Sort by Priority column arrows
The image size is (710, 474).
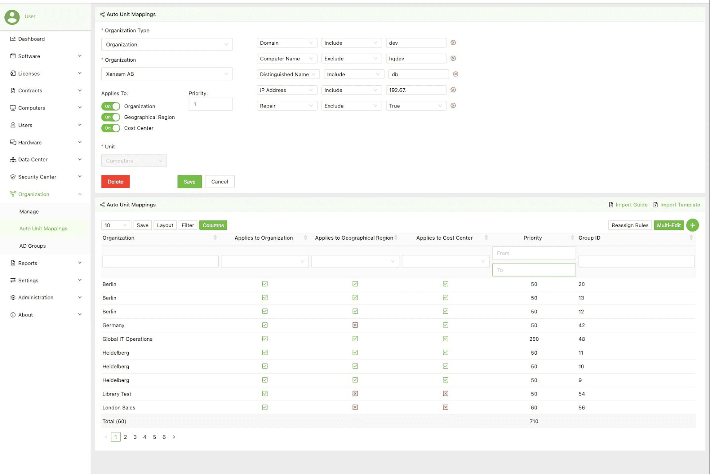pos(572,238)
